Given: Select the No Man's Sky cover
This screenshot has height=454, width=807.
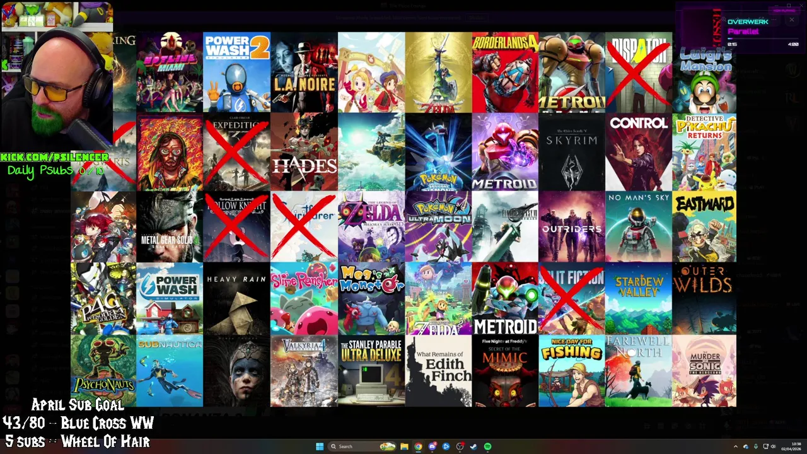Looking at the screenshot, I should tap(639, 226).
